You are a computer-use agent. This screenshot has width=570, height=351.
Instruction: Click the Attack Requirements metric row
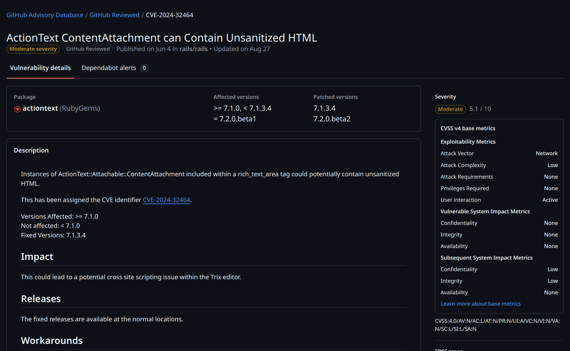click(499, 177)
